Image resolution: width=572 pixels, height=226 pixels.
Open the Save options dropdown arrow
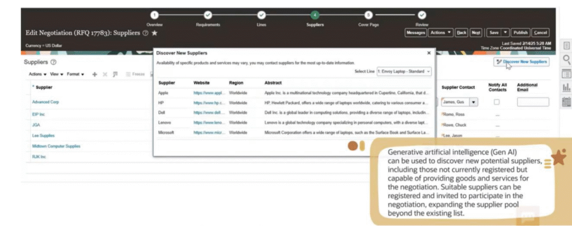505,33
